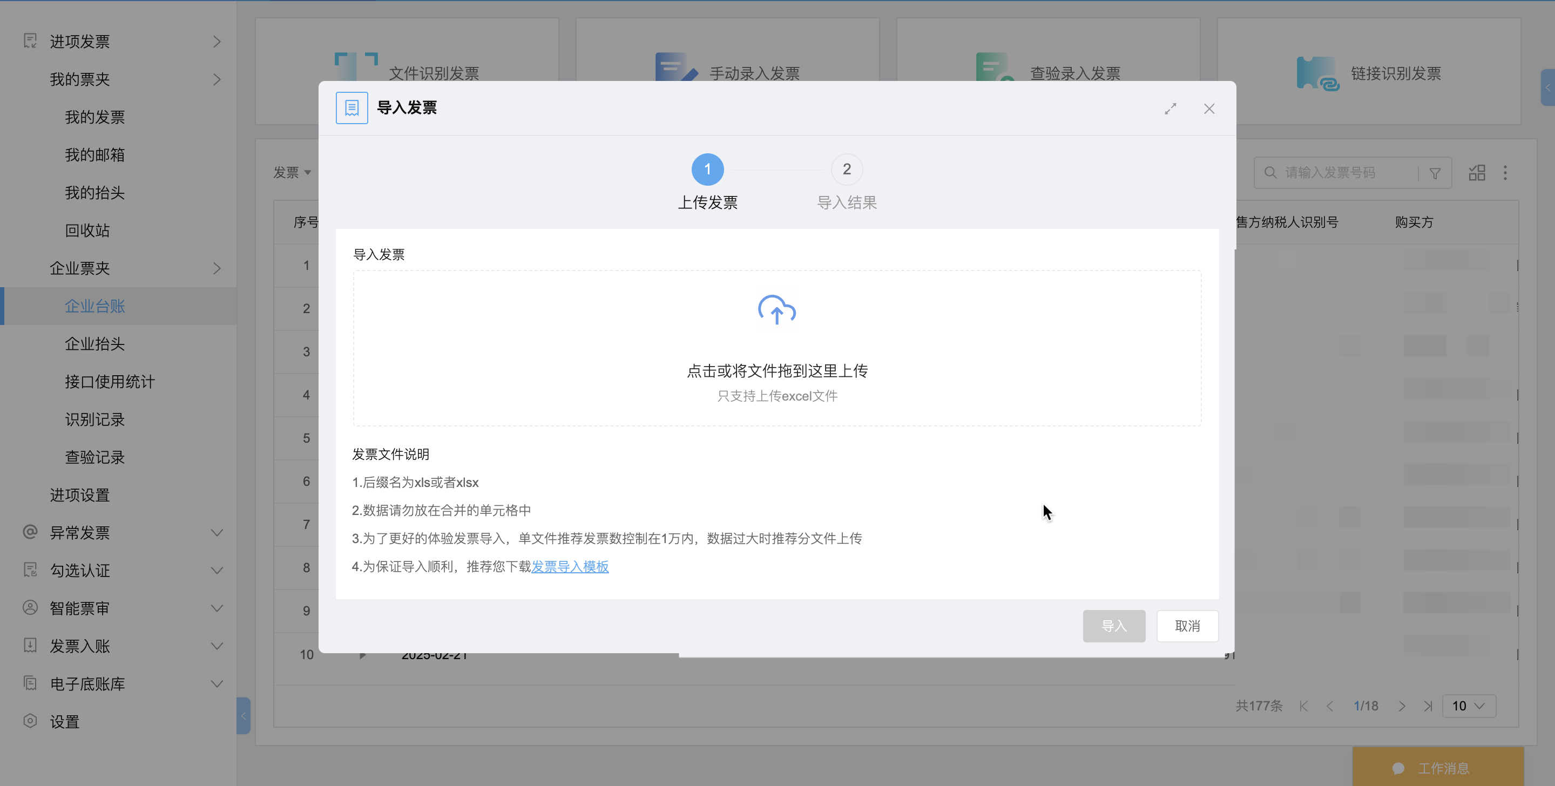Click the 购买方 column header
The height and width of the screenshot is (786, 1555).
(1414, 222)
